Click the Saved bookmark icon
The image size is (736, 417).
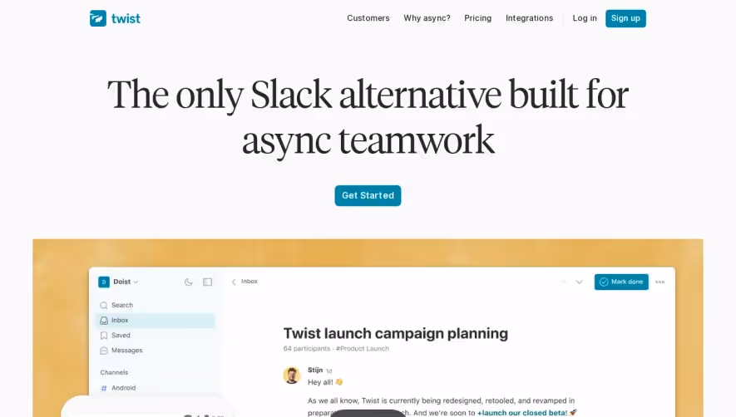pos(104,336)
